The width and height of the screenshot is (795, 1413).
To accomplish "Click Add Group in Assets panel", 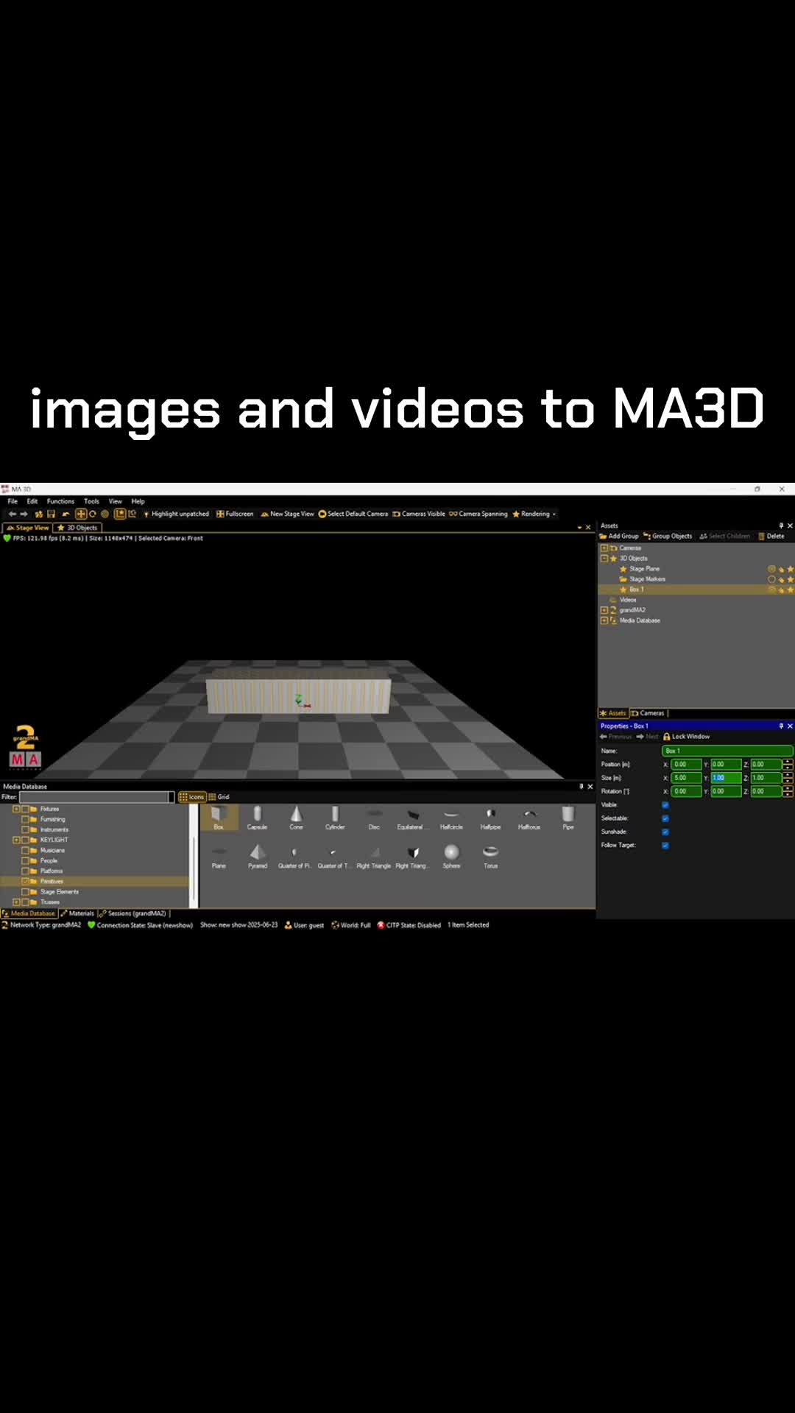I will pos(619,536).
